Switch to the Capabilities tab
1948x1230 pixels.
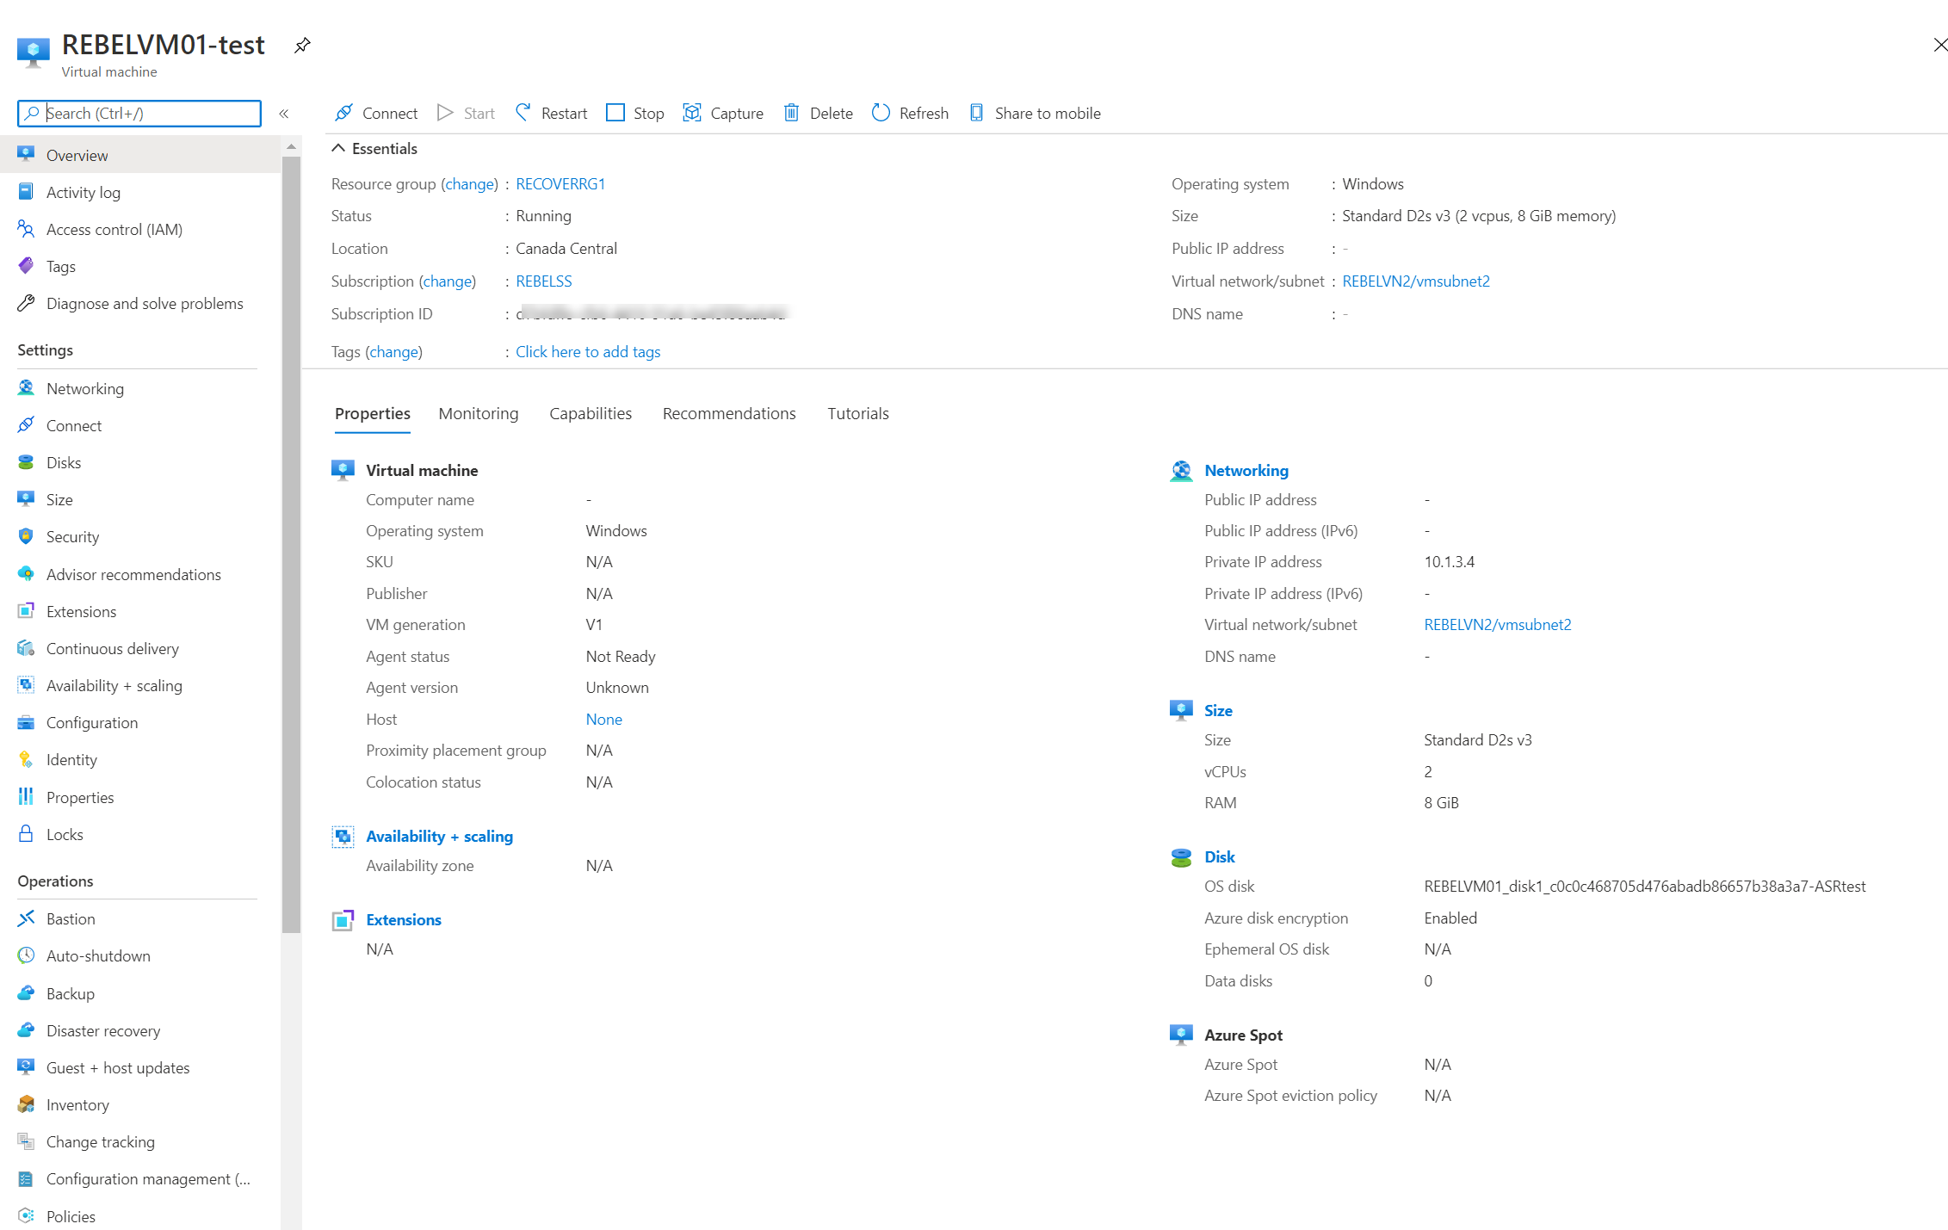tap(591, 414)
